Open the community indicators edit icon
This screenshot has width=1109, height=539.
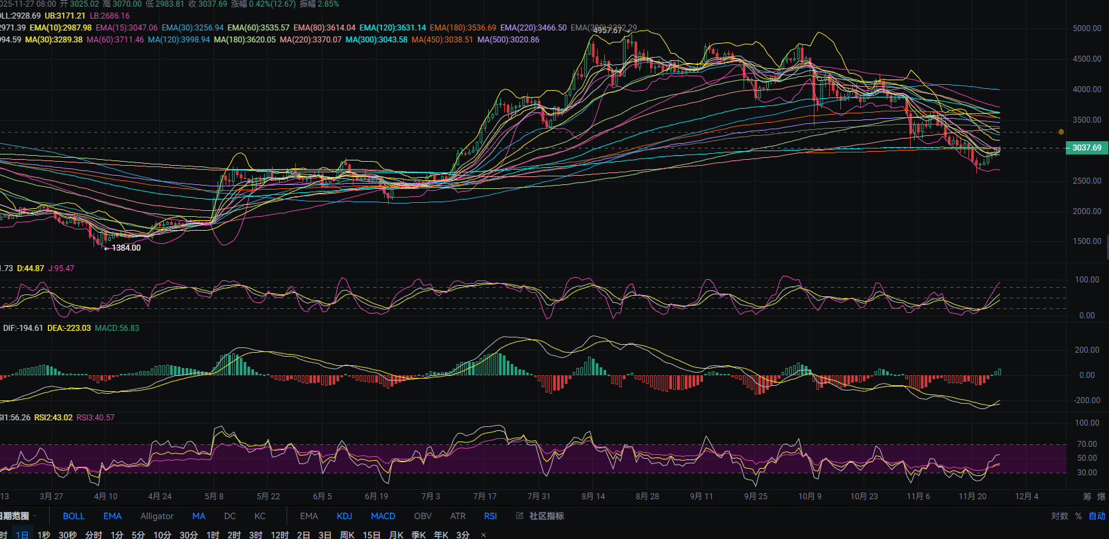point(519,516)
